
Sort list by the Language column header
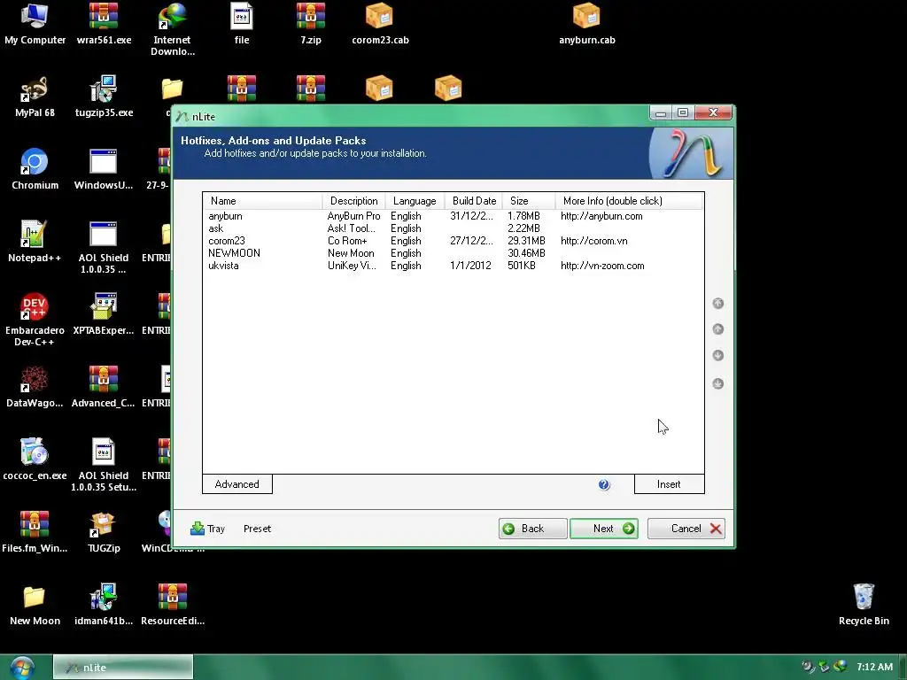(415, 201)
